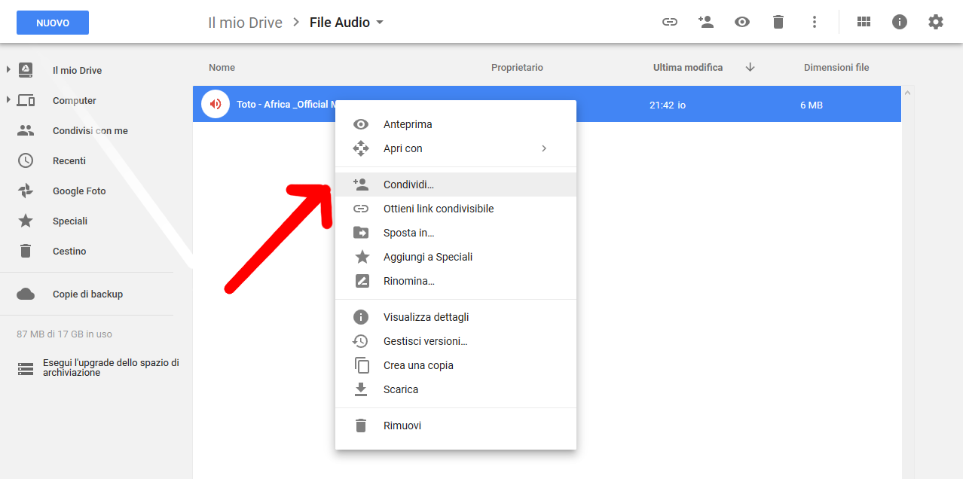Click the add person share icon in toolbar
Viewport: 966px width, 479px height.
[x=705, y=23]
